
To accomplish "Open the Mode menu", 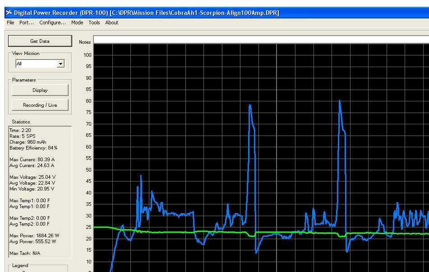I will point(77,23).
